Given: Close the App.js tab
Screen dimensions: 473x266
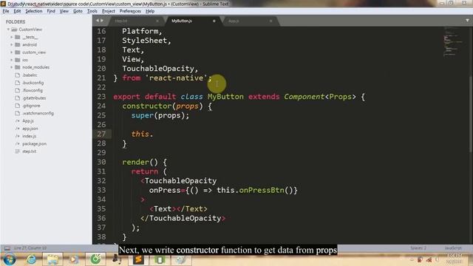Looking at the screenshot, I should (x=271, y=21).
